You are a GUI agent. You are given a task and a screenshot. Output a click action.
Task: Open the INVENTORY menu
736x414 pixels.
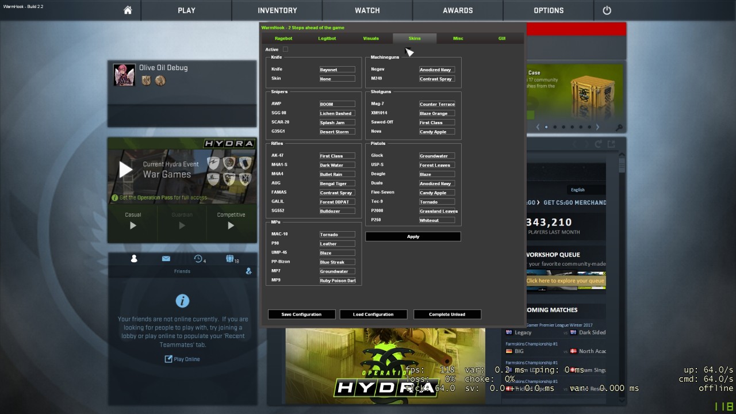click(x=277, y=10)
